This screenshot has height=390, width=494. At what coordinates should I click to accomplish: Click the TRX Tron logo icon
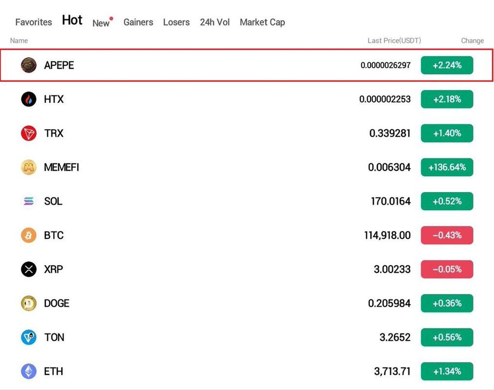(29, 133)
